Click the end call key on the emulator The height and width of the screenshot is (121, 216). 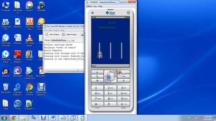(x=124, y=76)
